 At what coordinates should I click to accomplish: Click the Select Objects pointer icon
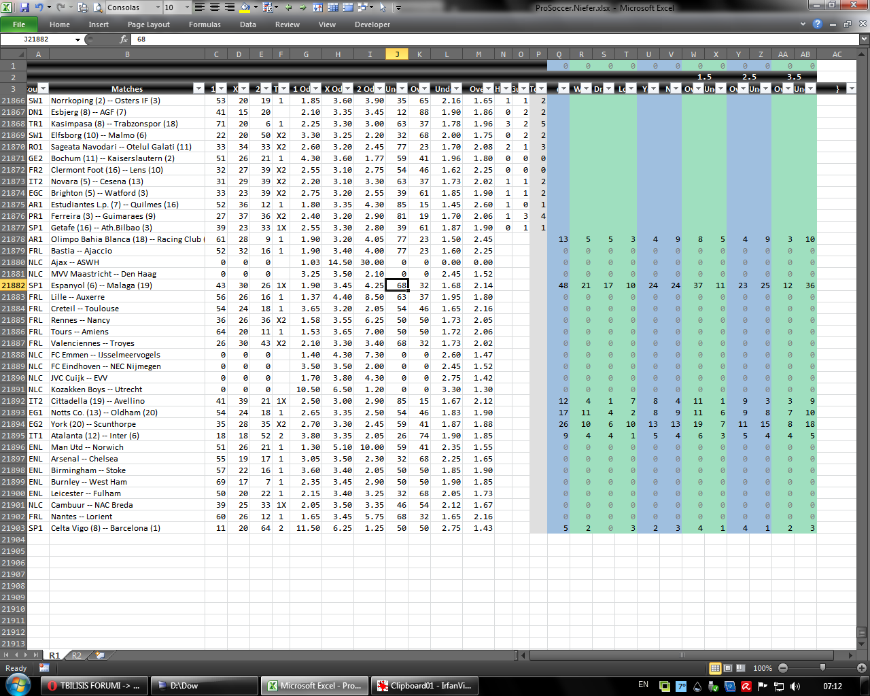point(383,7)
